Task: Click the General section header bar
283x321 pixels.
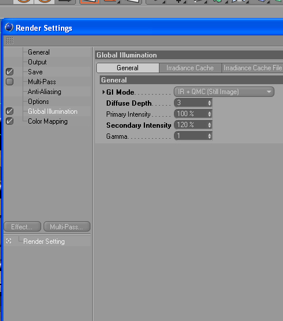Action: 191,80
